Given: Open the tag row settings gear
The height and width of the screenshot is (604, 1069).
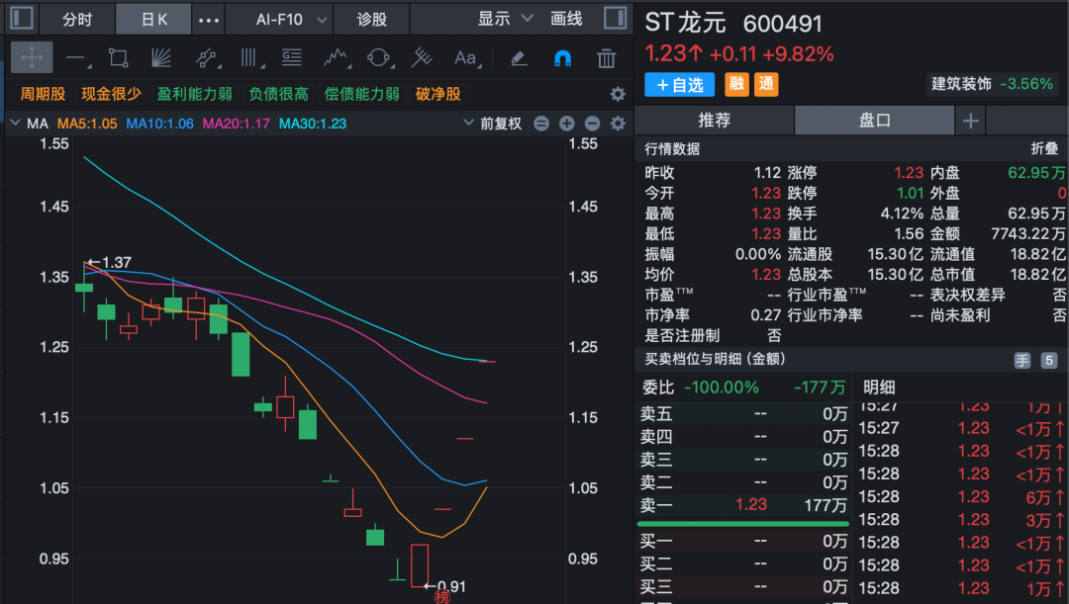Looking at the screenshot, I should 618,94.
